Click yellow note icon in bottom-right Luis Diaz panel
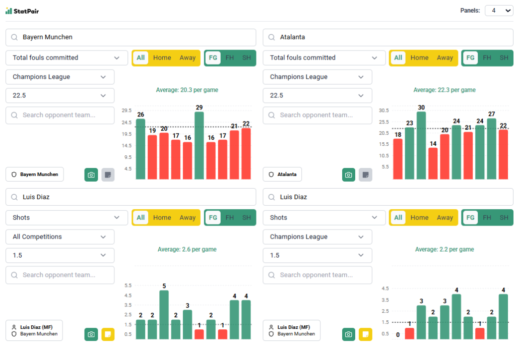 [x=365, y=334]
